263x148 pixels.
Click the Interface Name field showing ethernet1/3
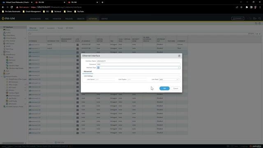(x=138, y=61)
